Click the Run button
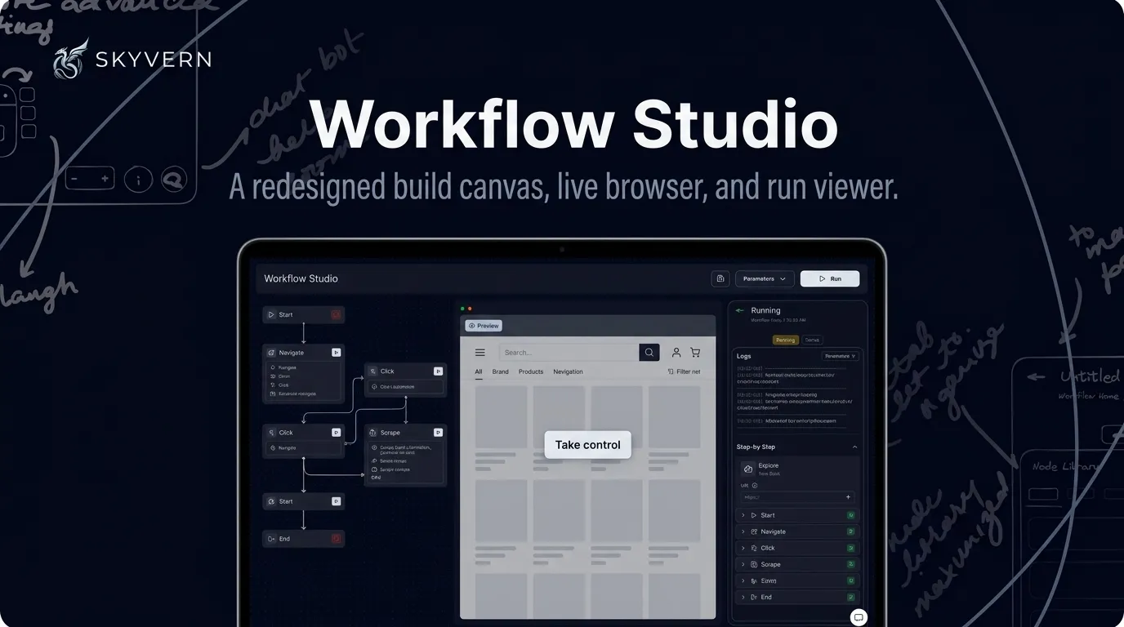The width and height of the screenshot is (1124, 627). click(830, 278)
